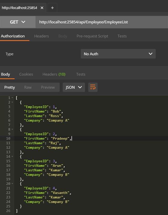Switch response view to Raw
The image size is (168, 215).
point(28,87)
